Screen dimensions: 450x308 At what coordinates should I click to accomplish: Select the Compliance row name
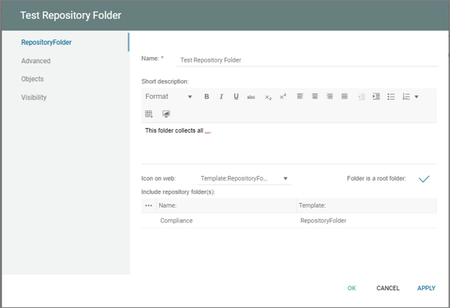pos(176,221)
